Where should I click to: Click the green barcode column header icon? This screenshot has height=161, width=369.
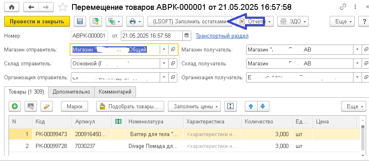pyautogui.click(x=118, y=121)
